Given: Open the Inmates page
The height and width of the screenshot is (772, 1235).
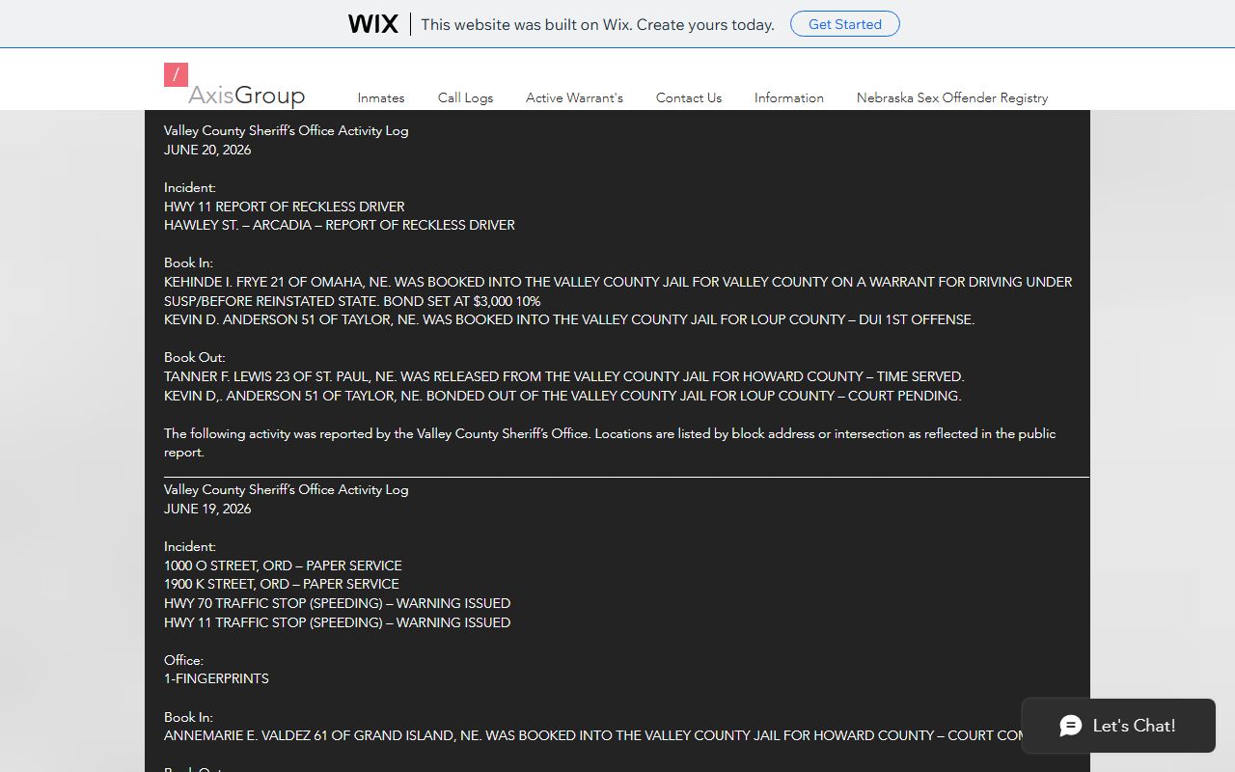Looking at the screenshot, I should click(381, 97).
